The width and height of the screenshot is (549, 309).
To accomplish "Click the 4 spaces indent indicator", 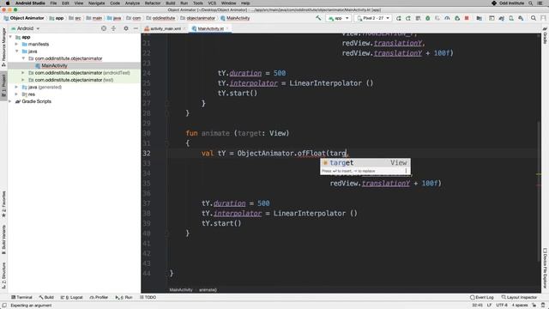I will 519,306.
